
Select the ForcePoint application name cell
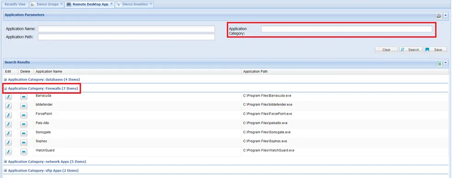click(x=44, y=114)
